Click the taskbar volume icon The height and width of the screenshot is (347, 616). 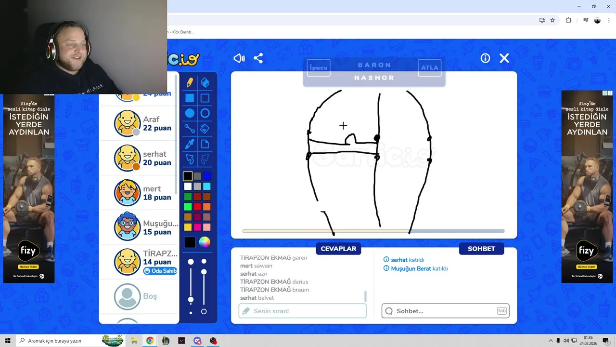[566, 341]
